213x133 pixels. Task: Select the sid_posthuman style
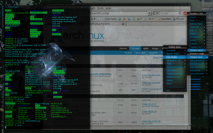[x=198, y=74]
